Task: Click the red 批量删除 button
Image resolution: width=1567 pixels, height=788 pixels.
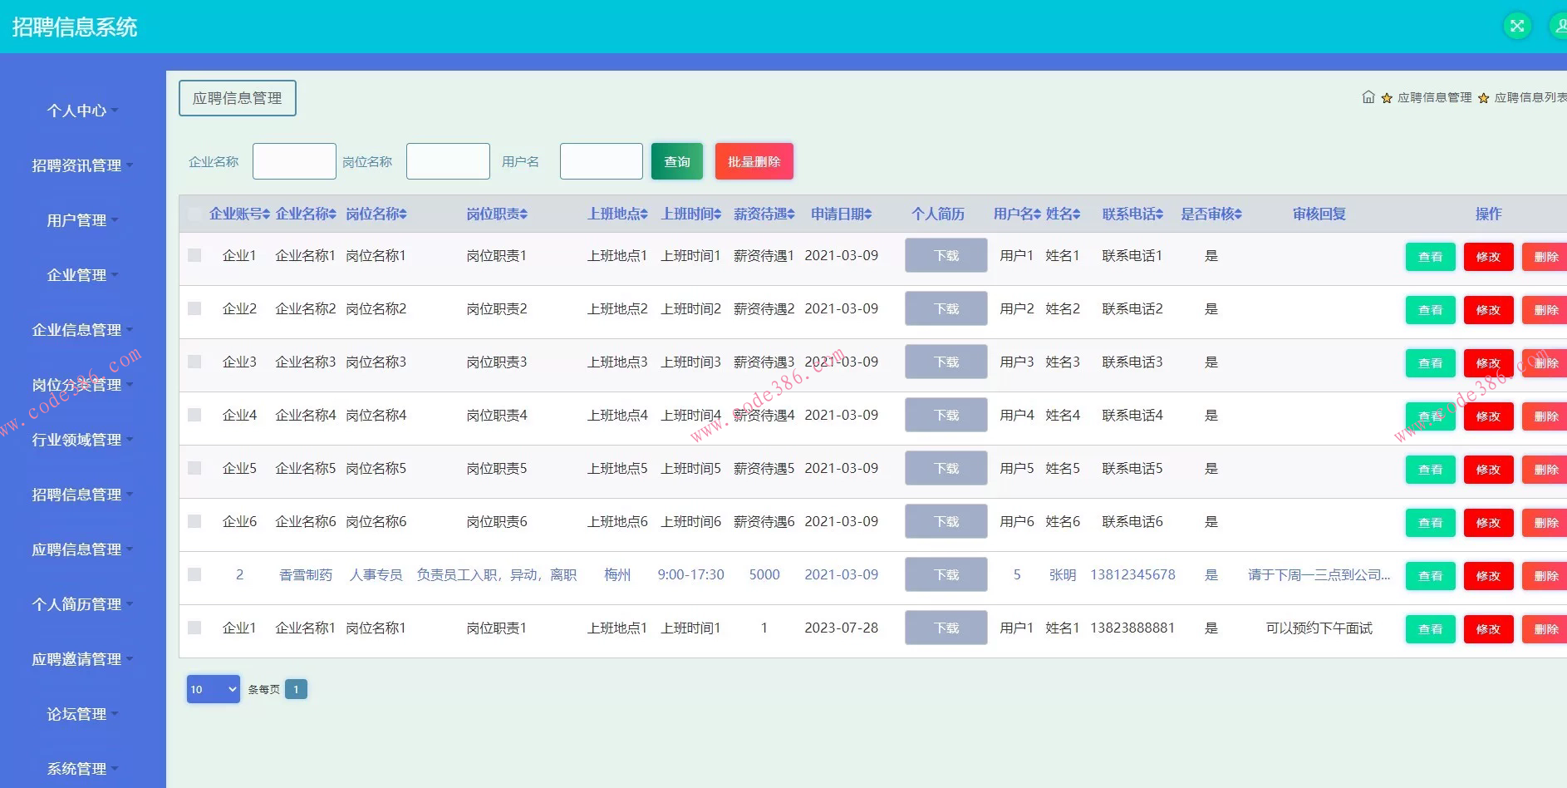Action: pos(754,161)
